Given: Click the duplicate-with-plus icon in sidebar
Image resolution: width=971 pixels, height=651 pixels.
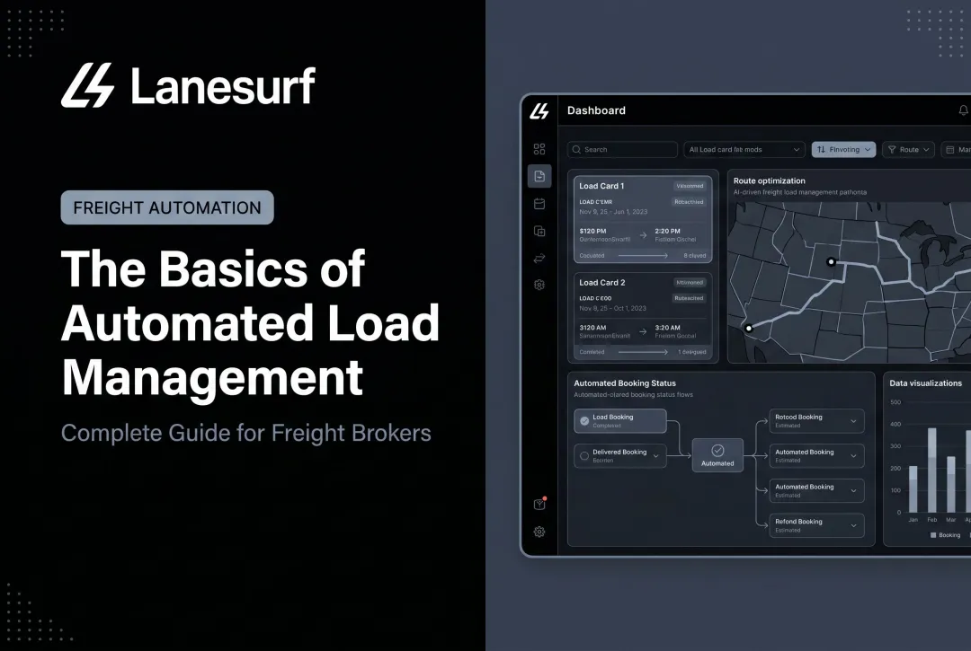Looking at the screenshot, I should coord(539,231).
